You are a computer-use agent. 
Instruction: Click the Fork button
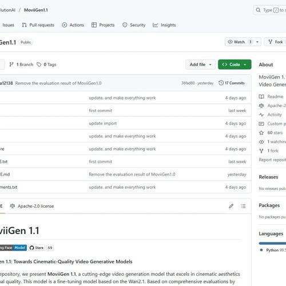[276, 42]
